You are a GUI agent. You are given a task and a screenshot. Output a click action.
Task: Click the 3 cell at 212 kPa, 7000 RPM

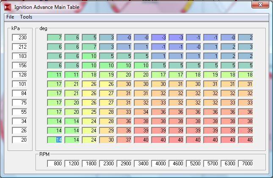point(245,47)
